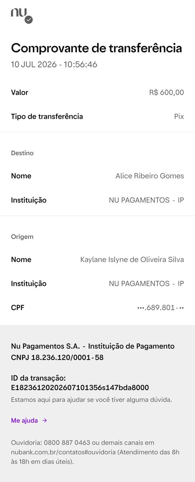Click the arrow beside Me ajuda

coord(44,421)
